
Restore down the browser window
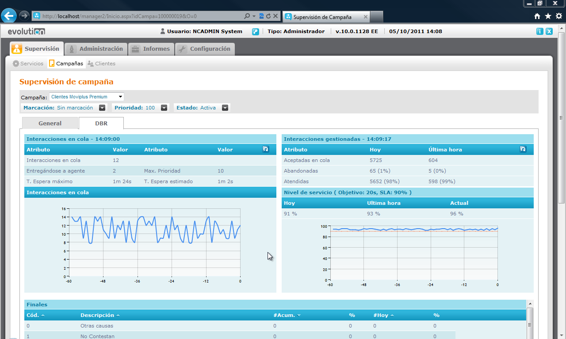540,3
